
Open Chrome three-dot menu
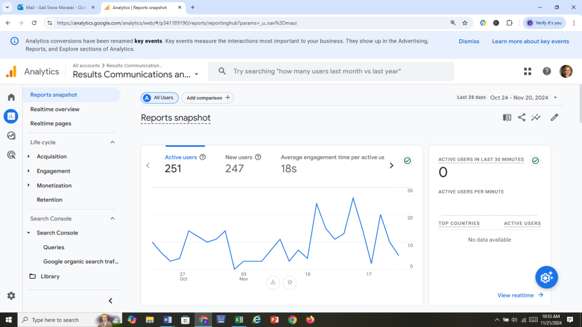coord(574,23)
